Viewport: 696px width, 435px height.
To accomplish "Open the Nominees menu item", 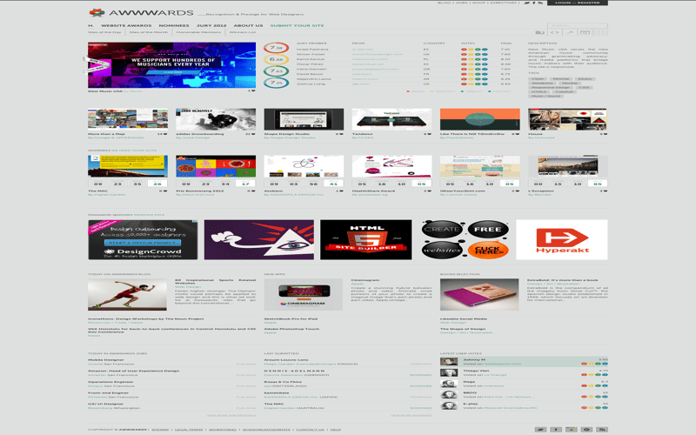I will coord(174,26).
